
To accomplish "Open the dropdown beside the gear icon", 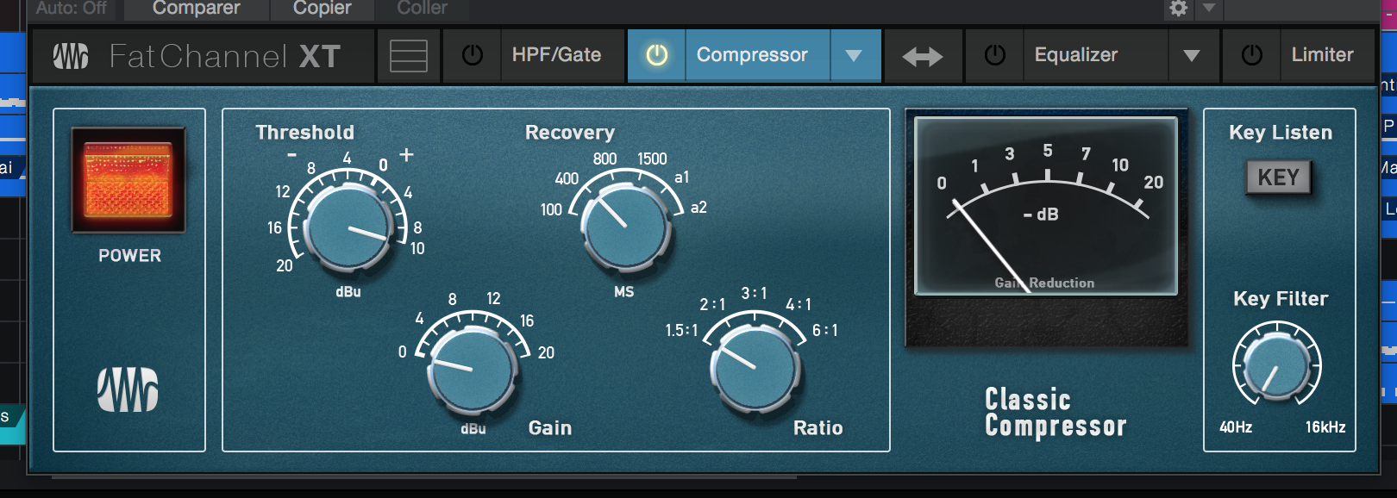I will coord(1209,9).
